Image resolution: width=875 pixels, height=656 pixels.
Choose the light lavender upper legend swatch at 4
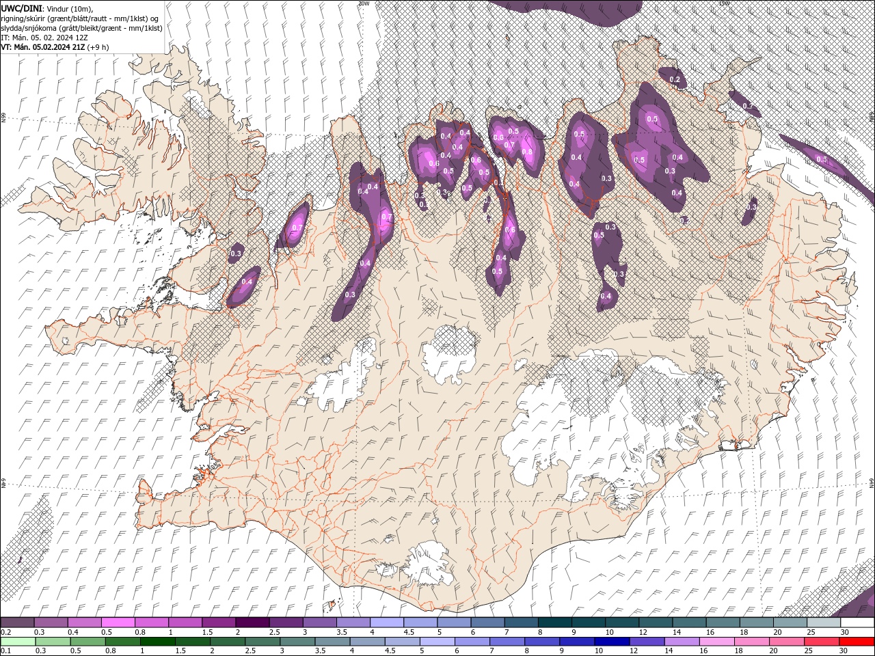click(386, 623)
